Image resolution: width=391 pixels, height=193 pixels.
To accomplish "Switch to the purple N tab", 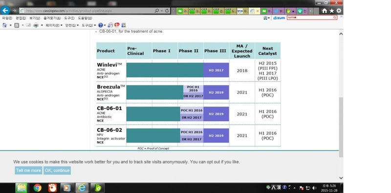I will pyautogui.click(x=266, y=11).
